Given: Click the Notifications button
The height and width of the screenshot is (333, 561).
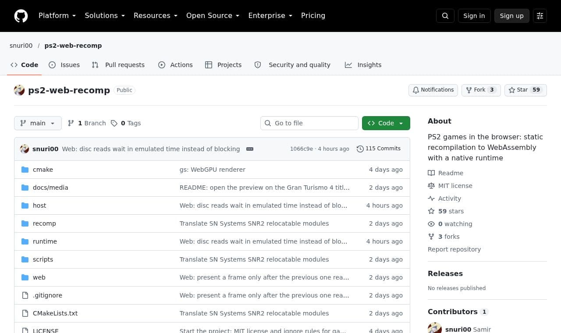Looking at the screenshot, I should [433, 90].
